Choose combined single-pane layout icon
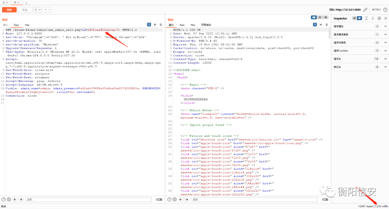The width and height of the screenshot is (389, 209). tap(326, 17)
